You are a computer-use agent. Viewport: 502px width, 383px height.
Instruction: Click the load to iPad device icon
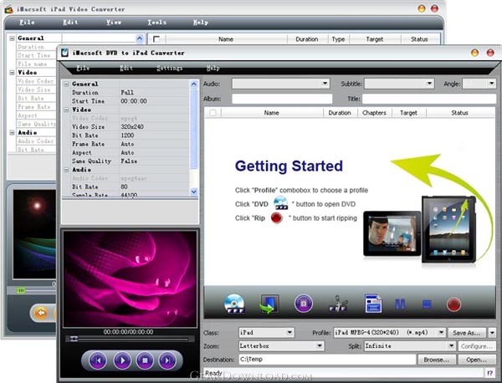click(269, 304)
